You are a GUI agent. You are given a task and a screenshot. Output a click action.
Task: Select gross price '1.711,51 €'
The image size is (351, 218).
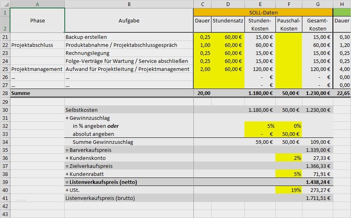tap(317, 198)
